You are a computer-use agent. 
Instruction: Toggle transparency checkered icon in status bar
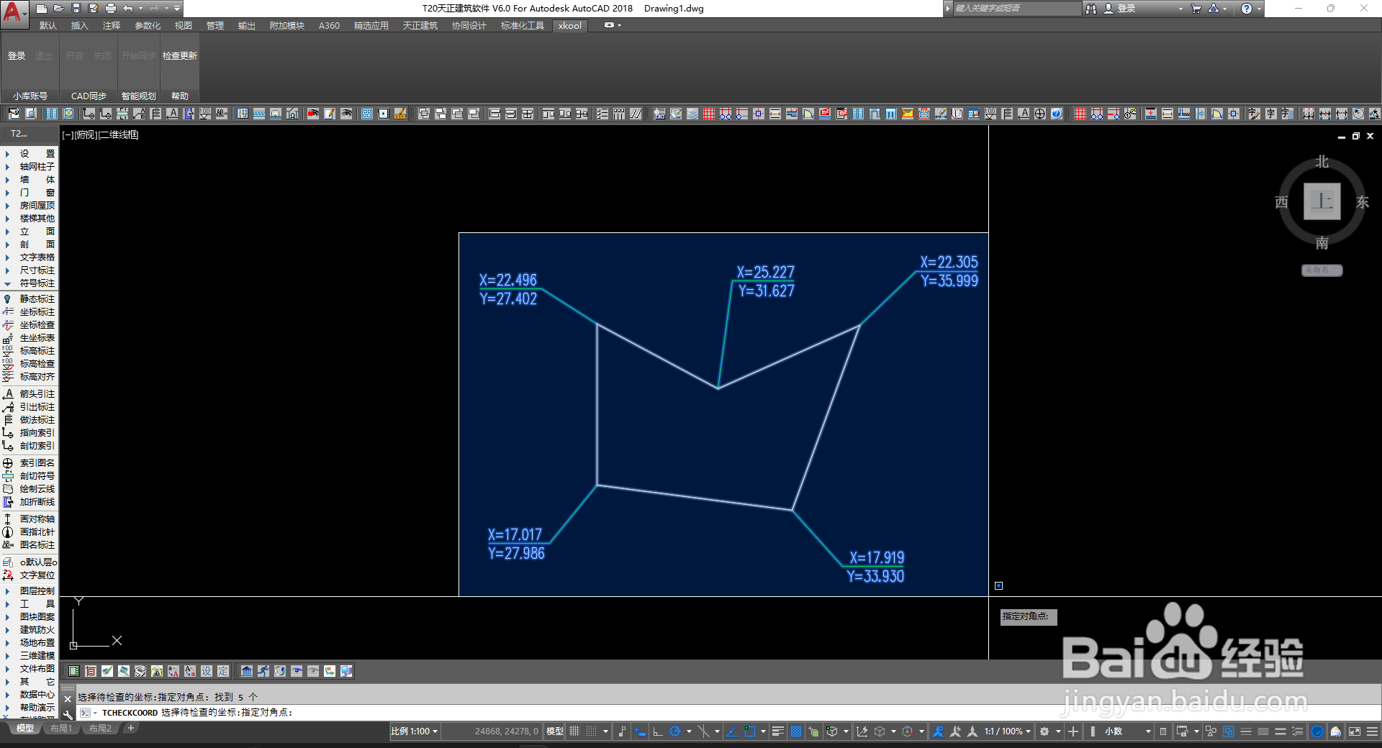click(x=796, y=731)
